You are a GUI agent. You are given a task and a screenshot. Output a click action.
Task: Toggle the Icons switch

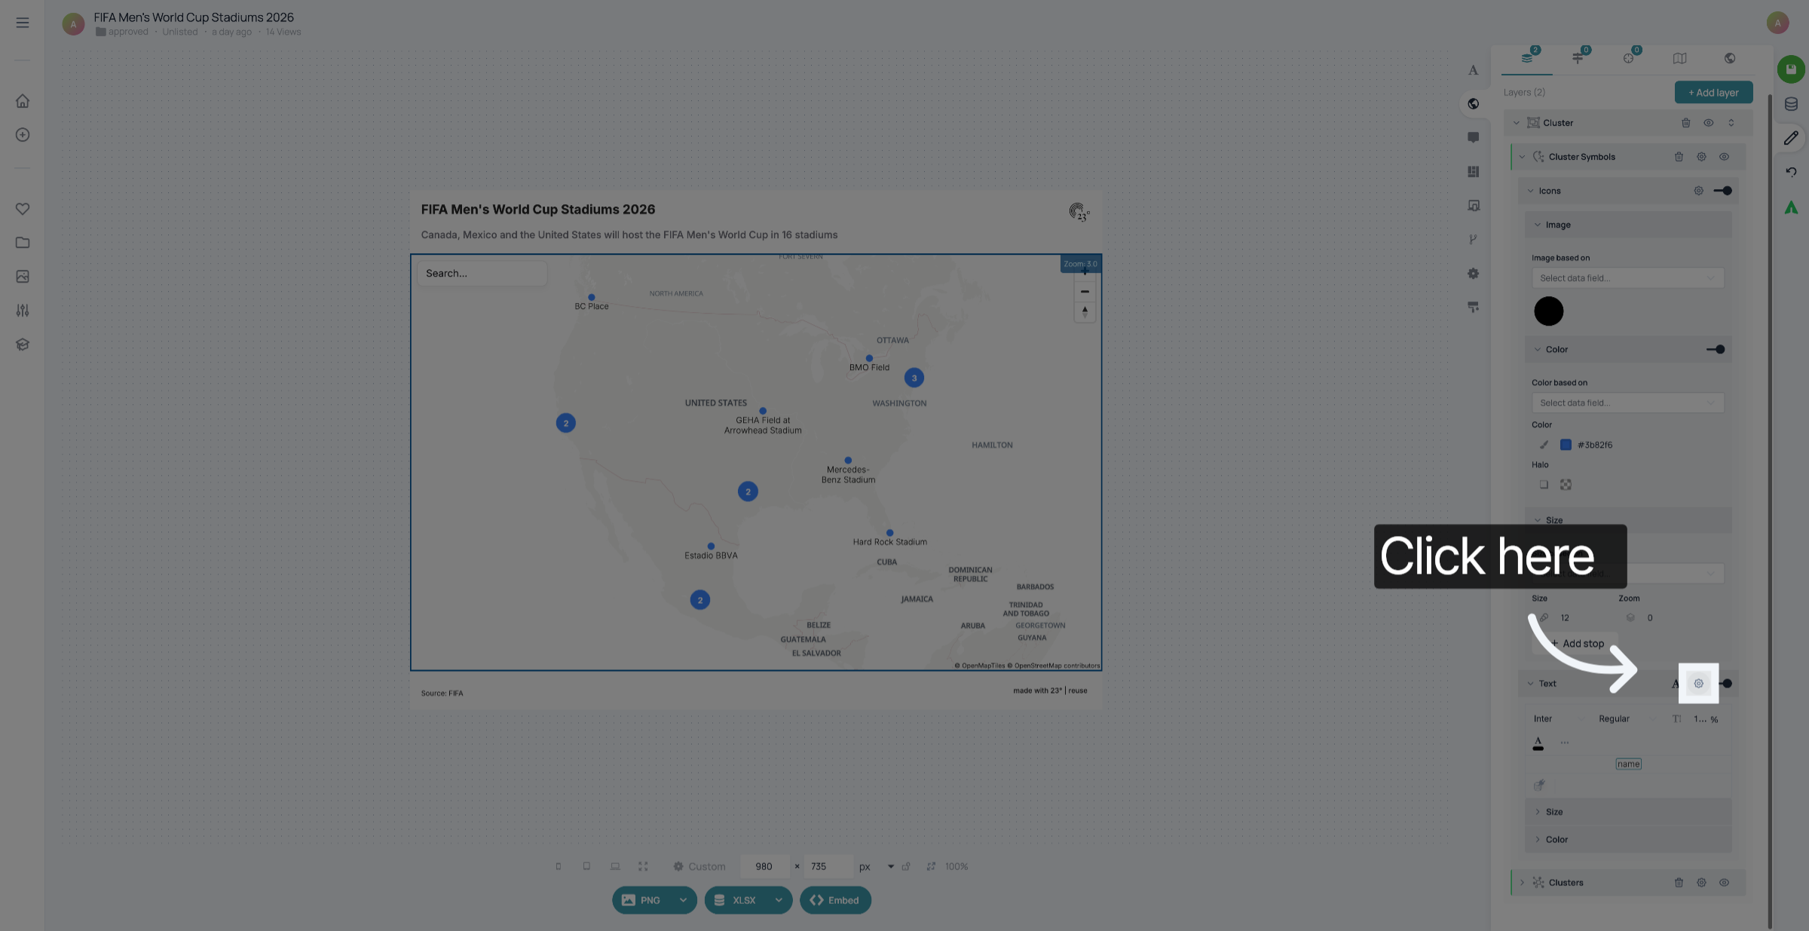[x=1722, y=191]
